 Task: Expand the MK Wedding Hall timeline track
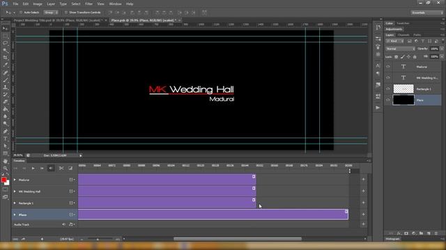[15, 192]
